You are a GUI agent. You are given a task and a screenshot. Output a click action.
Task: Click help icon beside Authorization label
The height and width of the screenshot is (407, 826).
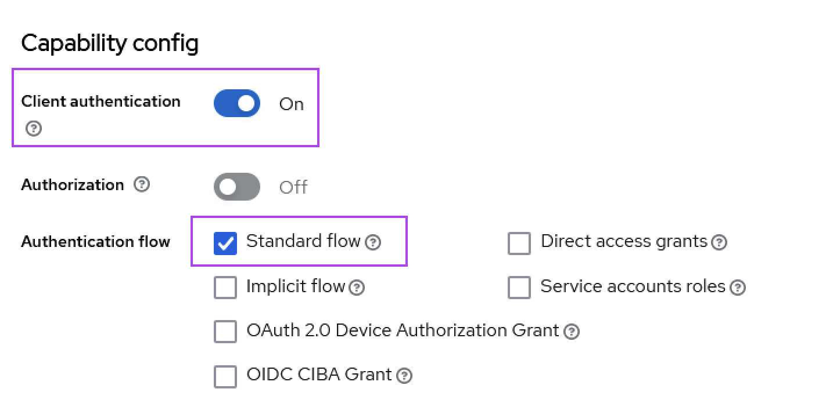(142, 185)
